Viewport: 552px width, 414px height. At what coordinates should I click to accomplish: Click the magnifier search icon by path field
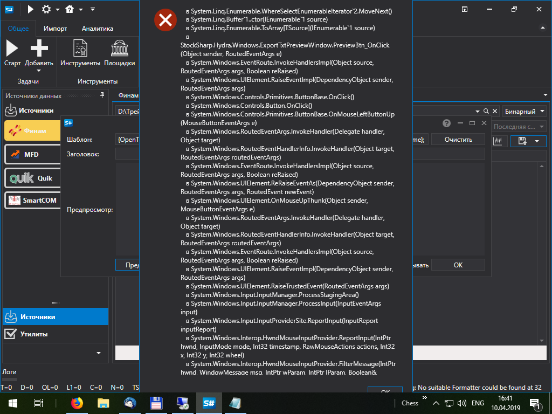tap(486, 111)
